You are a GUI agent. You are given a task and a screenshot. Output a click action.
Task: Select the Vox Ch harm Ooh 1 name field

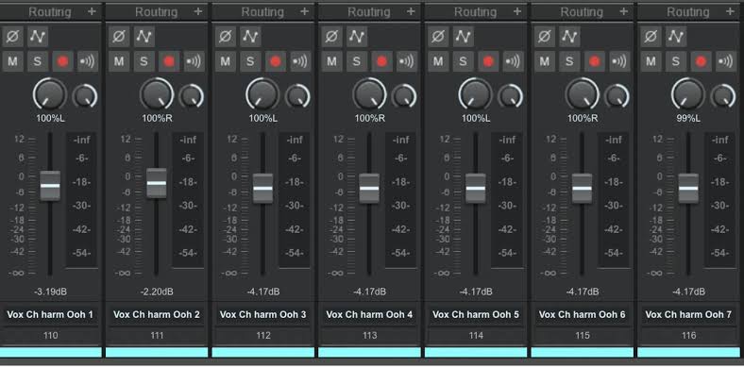[50, 314]
